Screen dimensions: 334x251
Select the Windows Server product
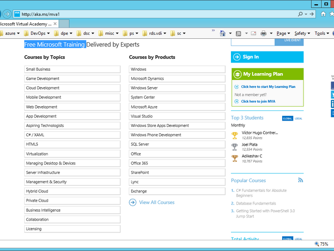coord(177,88)
